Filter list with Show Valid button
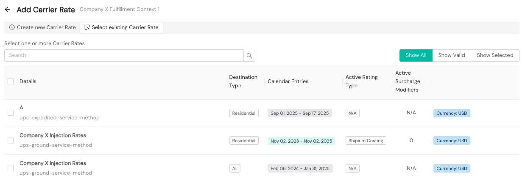 [x=451, y=55]
